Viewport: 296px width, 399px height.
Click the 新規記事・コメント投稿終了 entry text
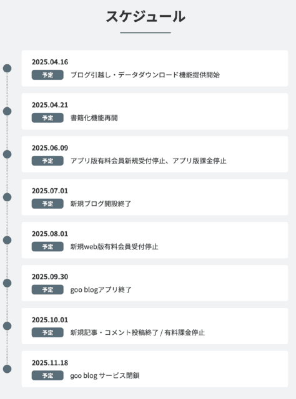[114, 332]
